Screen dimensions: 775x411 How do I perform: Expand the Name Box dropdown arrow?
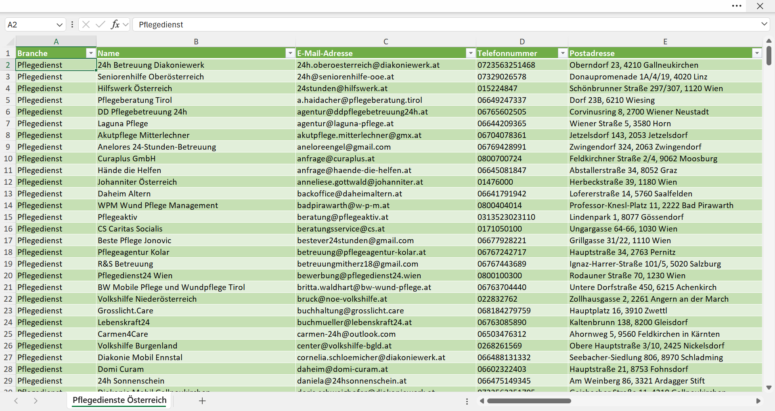coord(59,25)
